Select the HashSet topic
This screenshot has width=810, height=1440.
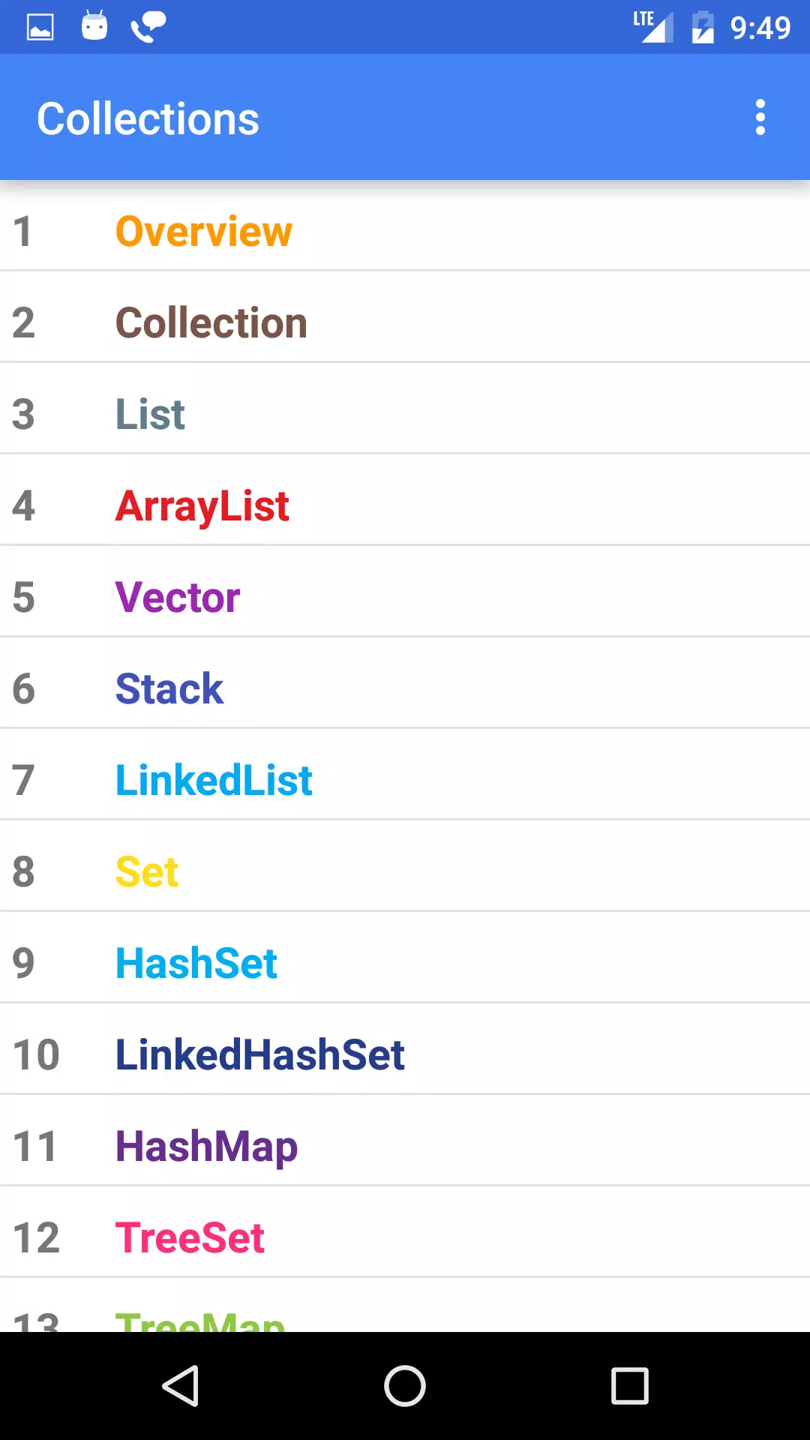coord(405,963)
